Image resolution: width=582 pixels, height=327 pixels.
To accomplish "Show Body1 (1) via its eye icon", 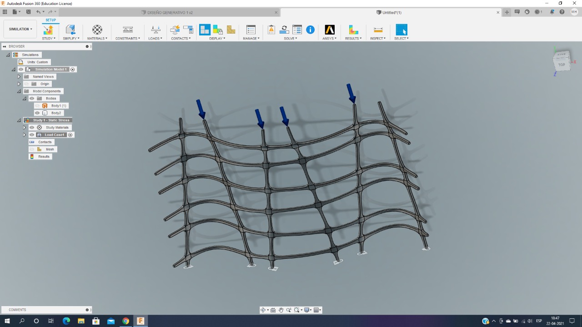I will [37, 106].
